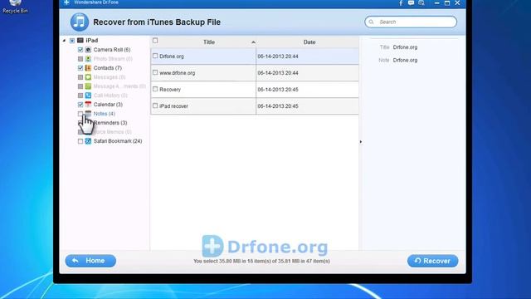
Task: Select Camera Roll (5) category label
Action: click(112, 50)
